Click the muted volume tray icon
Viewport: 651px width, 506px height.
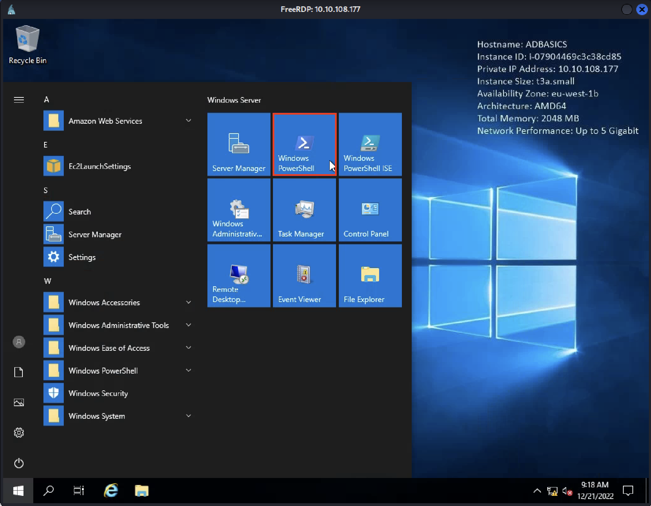click(x=567, y=491)
